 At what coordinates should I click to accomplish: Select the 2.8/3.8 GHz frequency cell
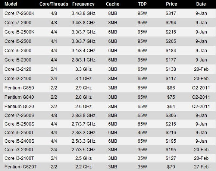pyautogui.click(x=83, y=115)
